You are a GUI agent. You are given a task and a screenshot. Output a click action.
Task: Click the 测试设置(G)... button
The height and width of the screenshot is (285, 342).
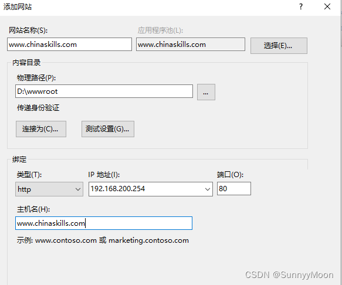(108, 129)
